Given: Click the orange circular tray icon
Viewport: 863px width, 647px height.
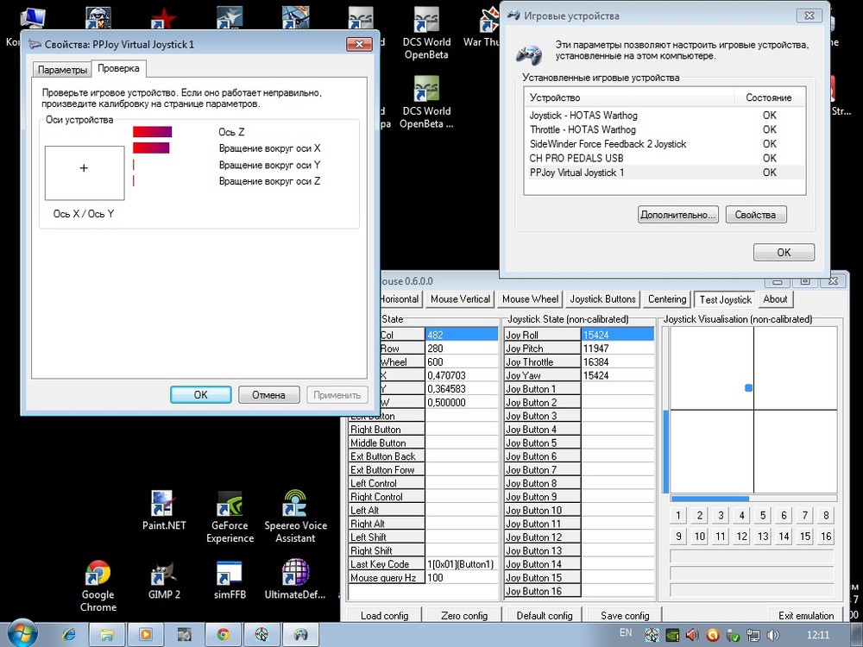Looking at the screenshot, I should coord(712,635).
